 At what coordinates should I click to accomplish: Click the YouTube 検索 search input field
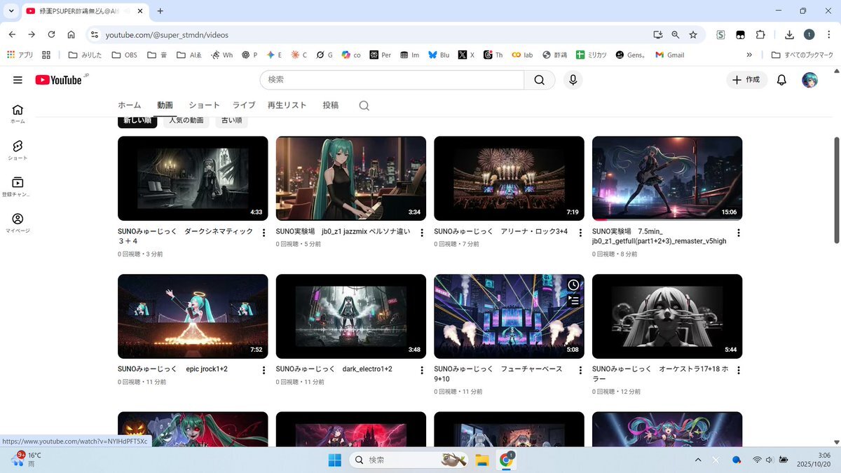tap(392, 80)
